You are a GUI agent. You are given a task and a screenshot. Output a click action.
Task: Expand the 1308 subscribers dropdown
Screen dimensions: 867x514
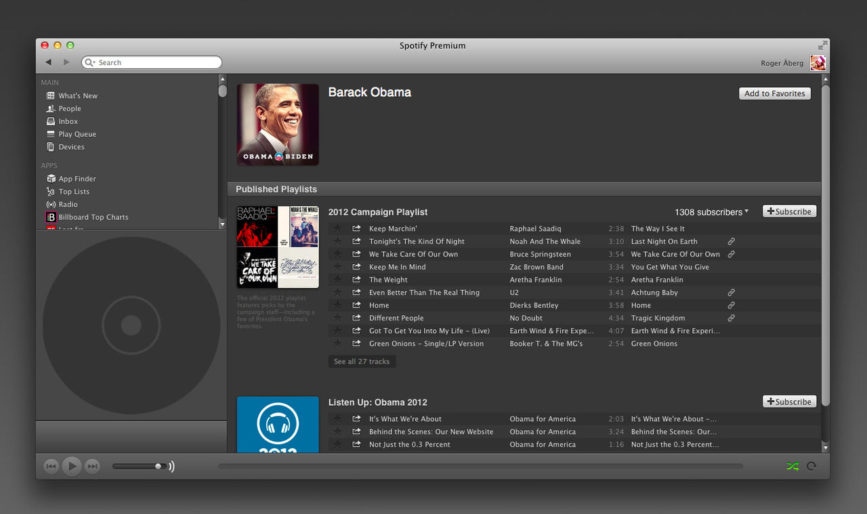tap(712, 212)
